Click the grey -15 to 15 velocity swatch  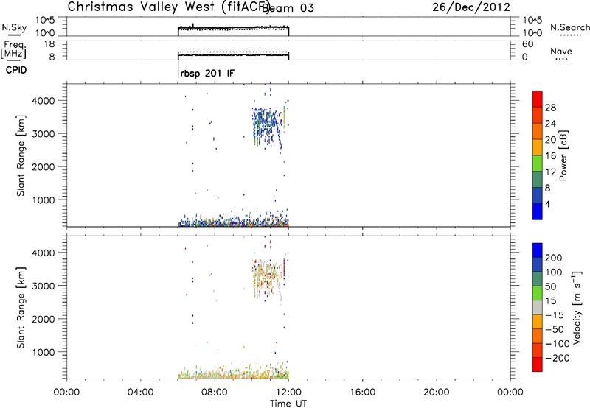pyautogui.click(x=538, y=307)
